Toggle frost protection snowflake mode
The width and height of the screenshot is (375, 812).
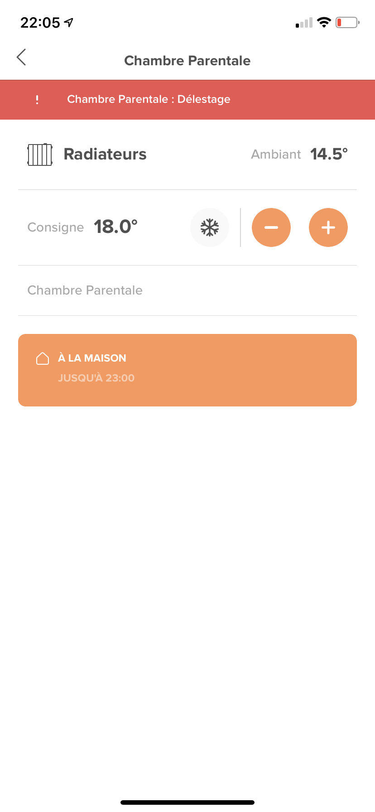(210, 227)
